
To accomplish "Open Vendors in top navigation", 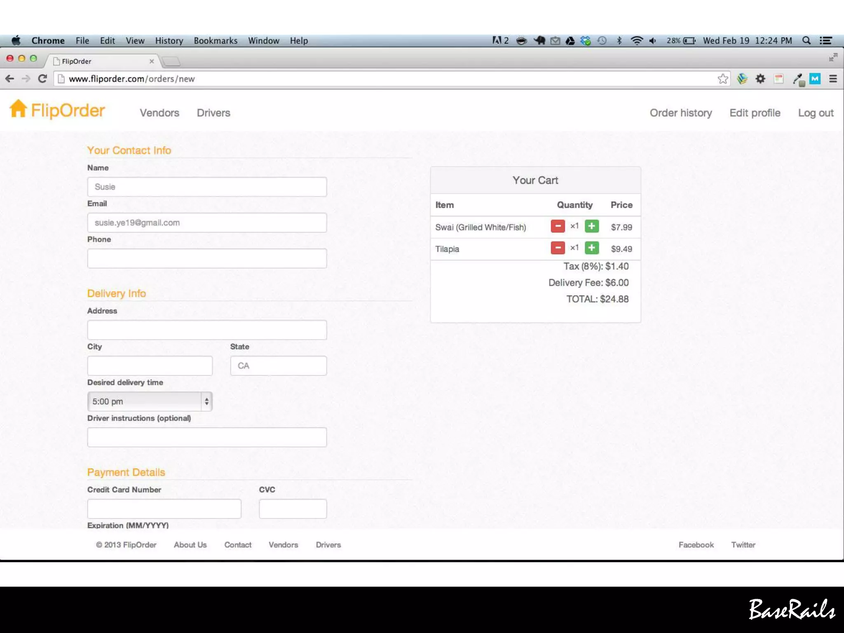I will 159,113.
